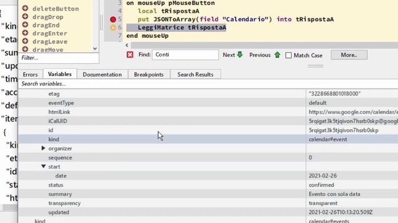This screenshot has height=223, width=398.
Task: Click the Find text field containing Conti
Action: click(x=185, y=55)
